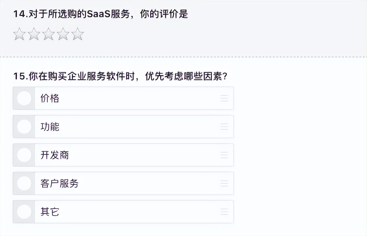Check the 客户服务 selection circle
The width and height of the screenshot is (367, 236).
pos(24,183)
